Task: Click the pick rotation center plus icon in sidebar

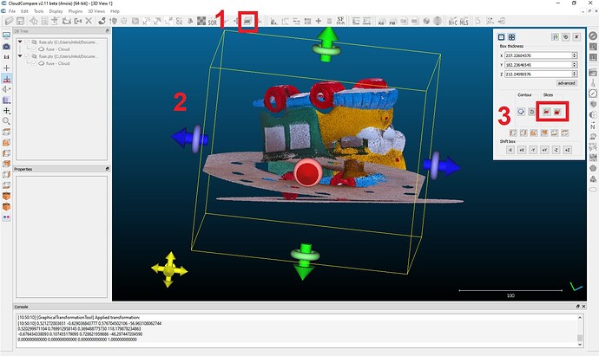Action: point(6,68)
